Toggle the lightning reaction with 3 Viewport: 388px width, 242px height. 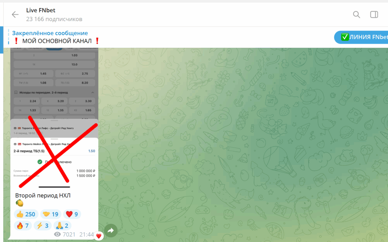pyautogui.click(x=42, y=226)
